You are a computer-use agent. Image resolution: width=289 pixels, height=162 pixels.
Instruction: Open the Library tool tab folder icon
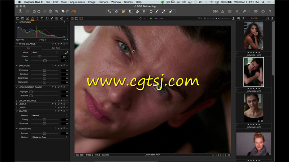(18, 18)
